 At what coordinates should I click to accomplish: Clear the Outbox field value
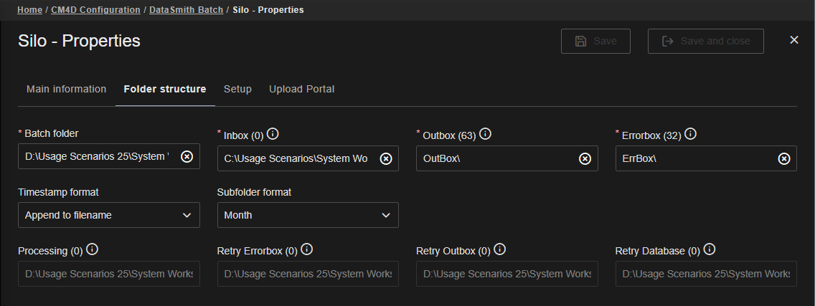tap(585, 158)
